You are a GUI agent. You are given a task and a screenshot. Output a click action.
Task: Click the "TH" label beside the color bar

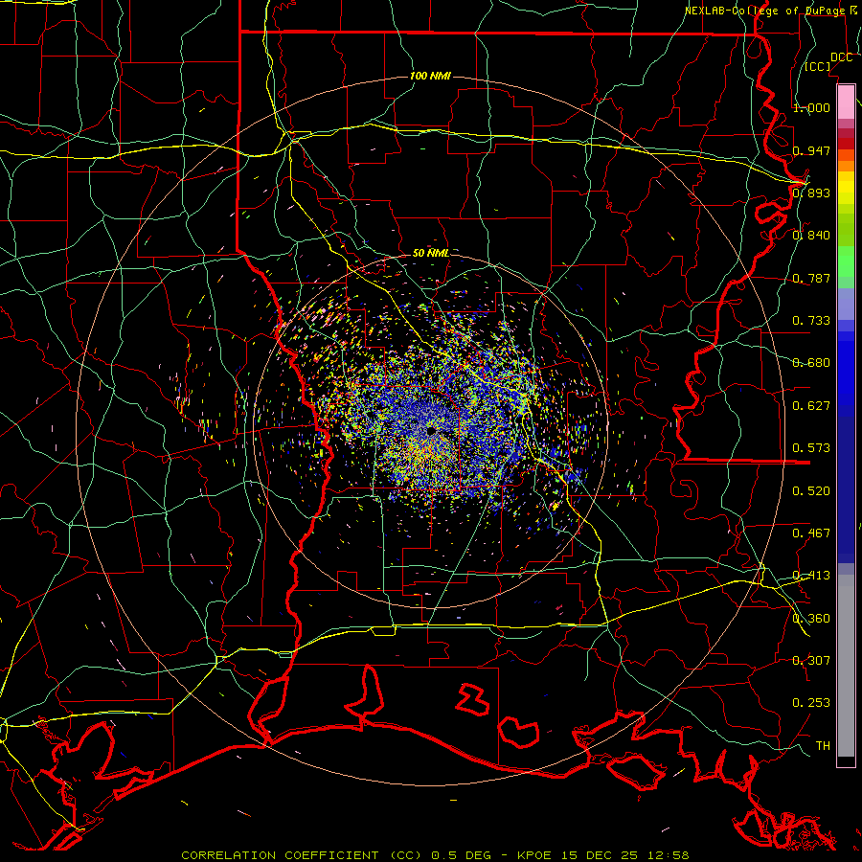click(x=823, y=746)
